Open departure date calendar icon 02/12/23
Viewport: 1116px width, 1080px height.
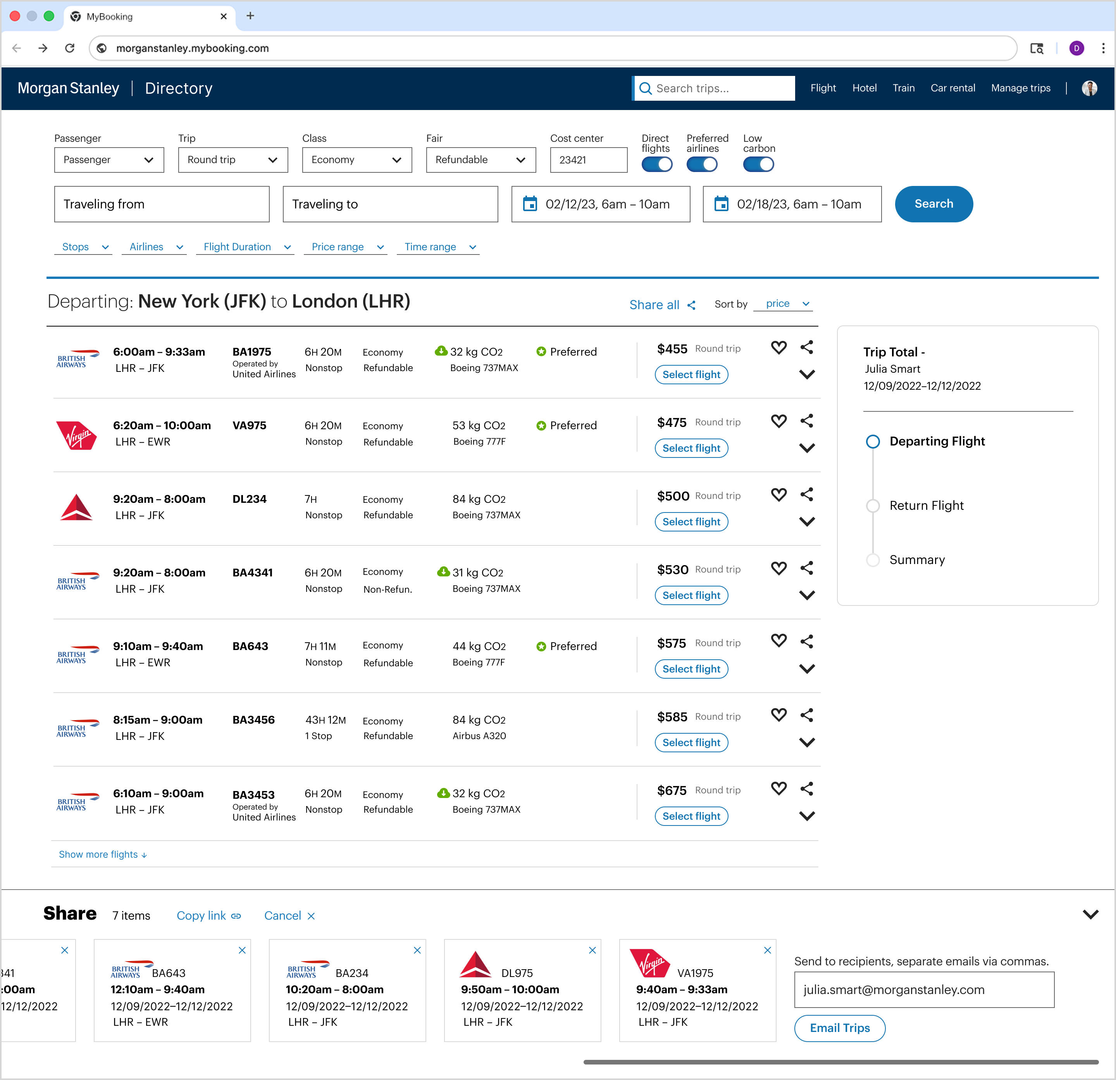pyautogui.click(x=530, y=204)
